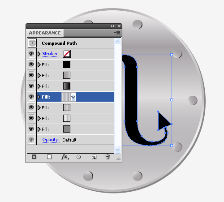Click the Clear Appearance icon
Viewport: 224px width, 202px height.
(x=79, y=157)
